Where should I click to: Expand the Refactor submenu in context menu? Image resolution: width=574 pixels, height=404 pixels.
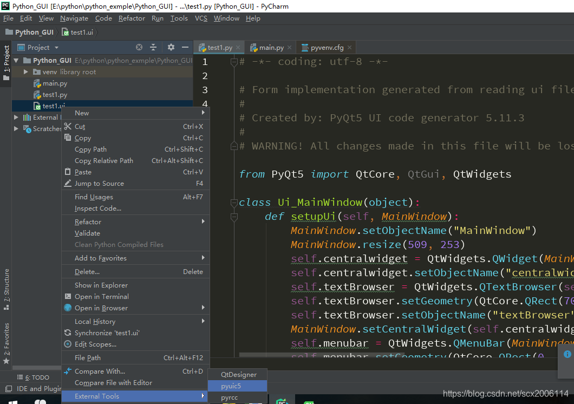coord(135,221)
